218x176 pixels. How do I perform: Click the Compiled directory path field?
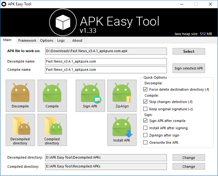click(106, 167)
